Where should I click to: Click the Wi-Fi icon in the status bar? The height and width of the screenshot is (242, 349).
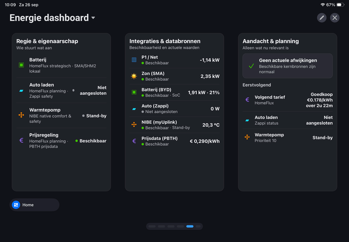[x=322, y=5]
